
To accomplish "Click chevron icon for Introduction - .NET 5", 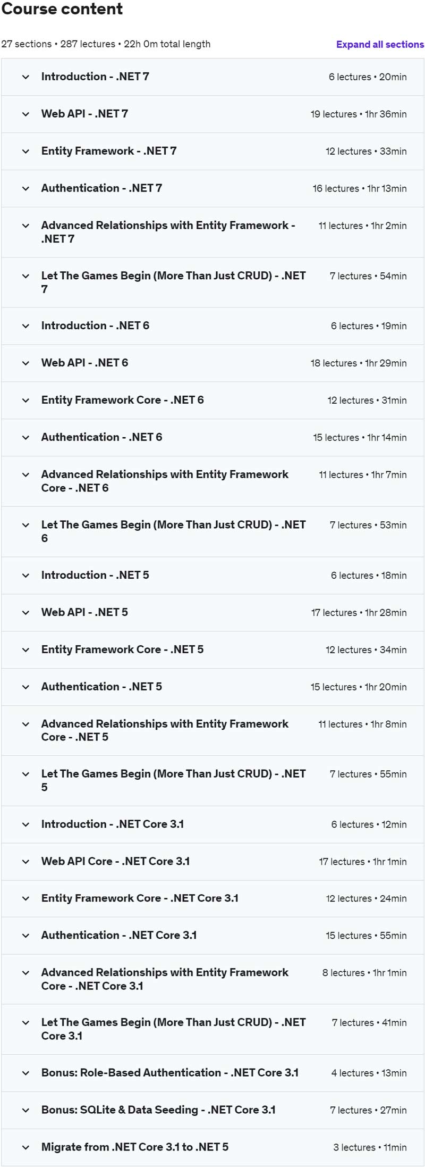I will pyautogui.click(x=25, y=576).
